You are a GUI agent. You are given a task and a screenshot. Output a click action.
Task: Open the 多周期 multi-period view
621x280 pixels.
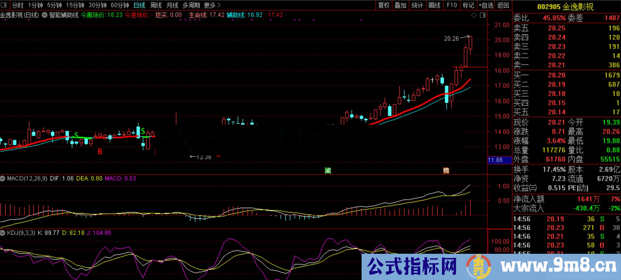tap(191, 5)
